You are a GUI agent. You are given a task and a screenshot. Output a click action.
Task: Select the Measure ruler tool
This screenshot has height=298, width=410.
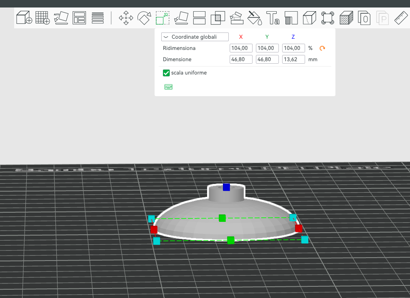click(x=401, y=18)
